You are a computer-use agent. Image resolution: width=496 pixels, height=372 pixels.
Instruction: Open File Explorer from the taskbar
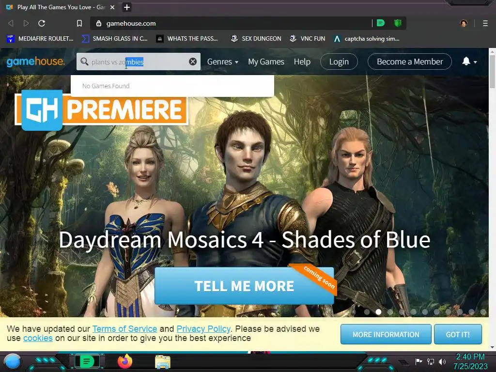(163, 362)
